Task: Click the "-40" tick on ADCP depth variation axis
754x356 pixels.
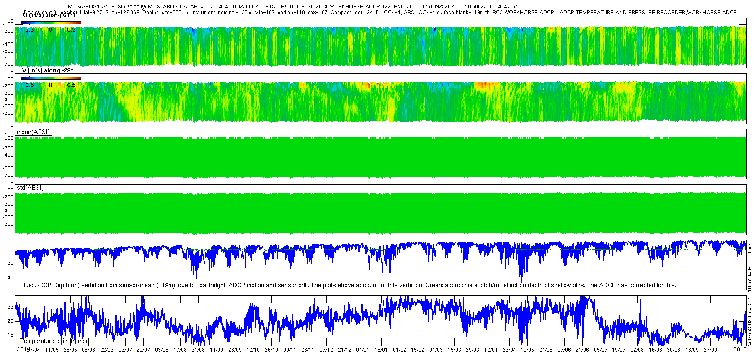Action: coord(9,277)
